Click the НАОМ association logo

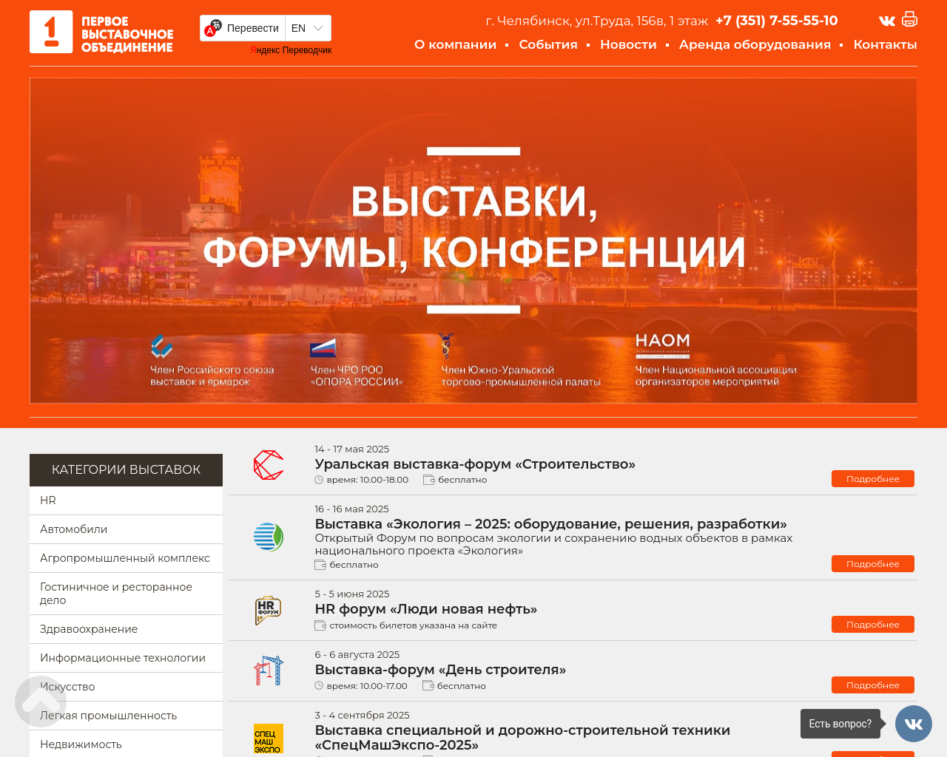(x=663, y=344)
